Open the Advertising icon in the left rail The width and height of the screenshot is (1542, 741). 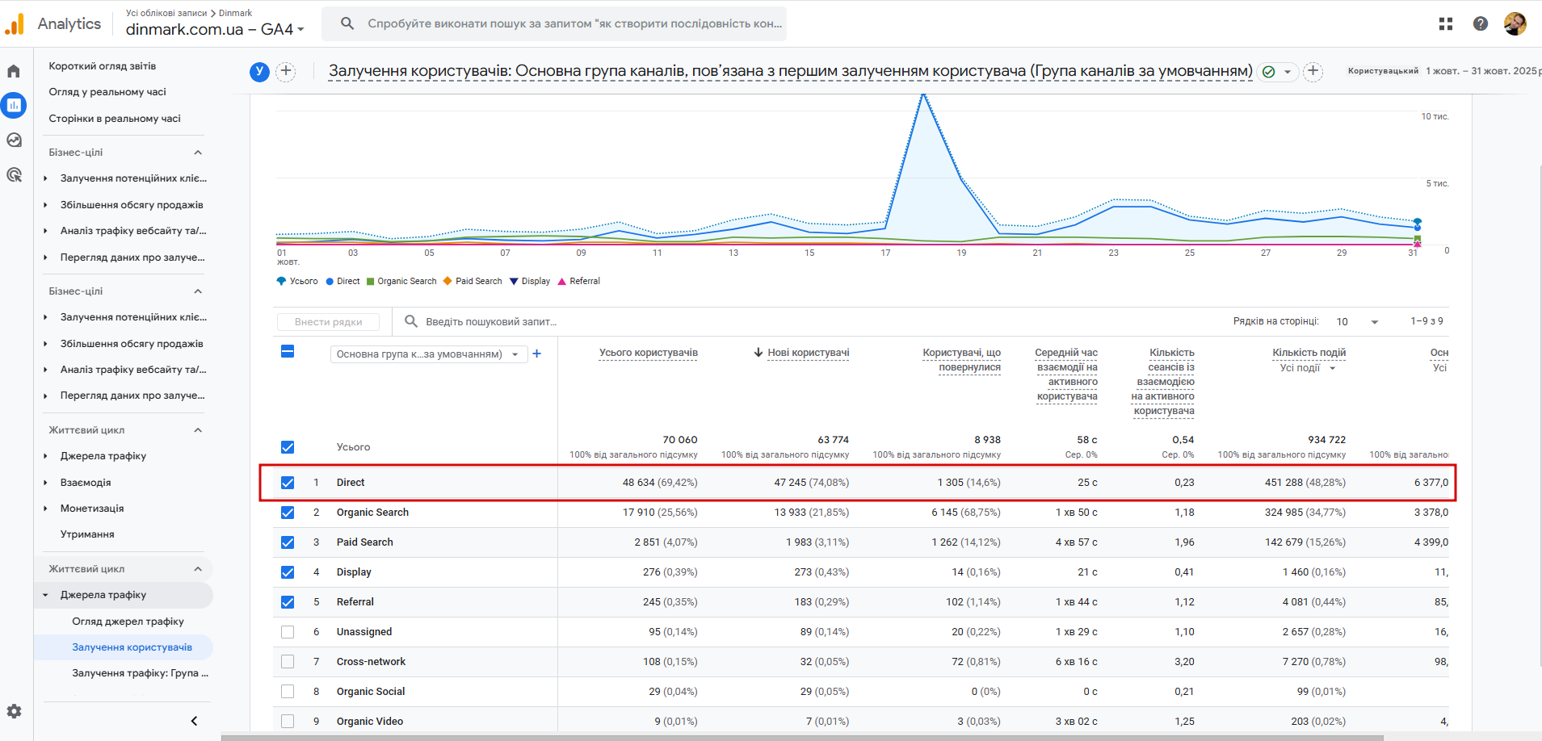tap(14, 174)
